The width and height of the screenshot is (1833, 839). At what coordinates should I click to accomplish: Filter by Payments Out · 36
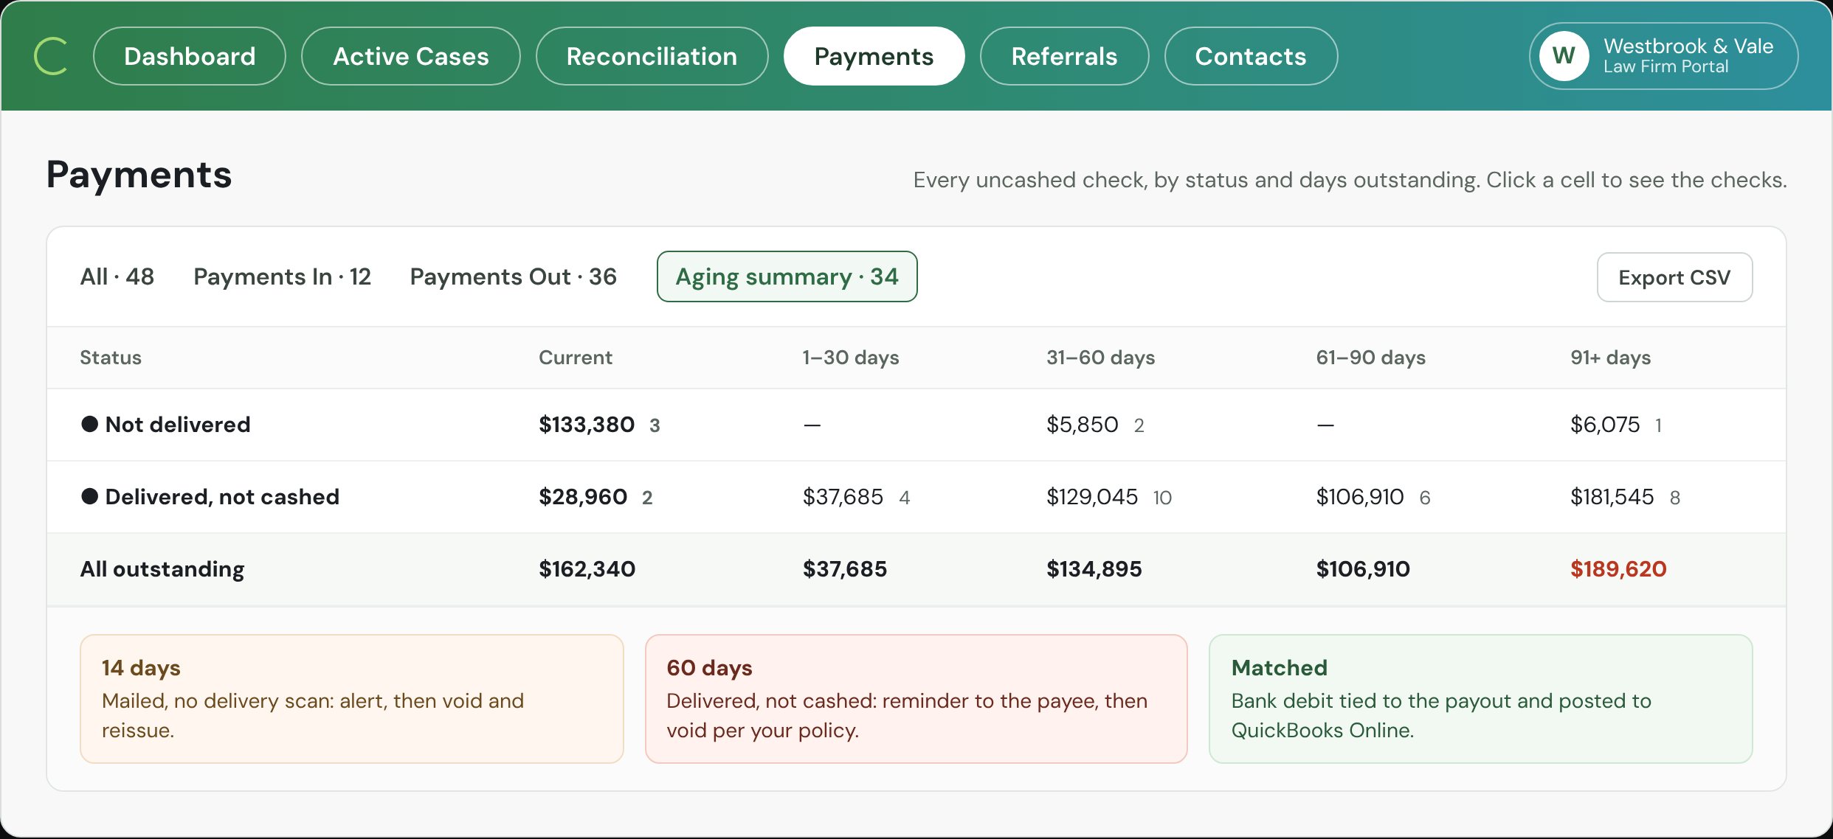pos(514,276)
